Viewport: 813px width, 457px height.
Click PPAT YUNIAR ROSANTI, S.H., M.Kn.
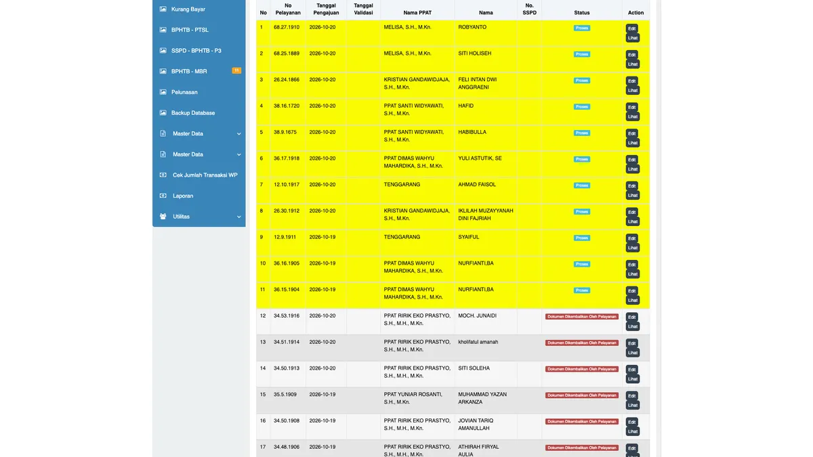(413, 398)
